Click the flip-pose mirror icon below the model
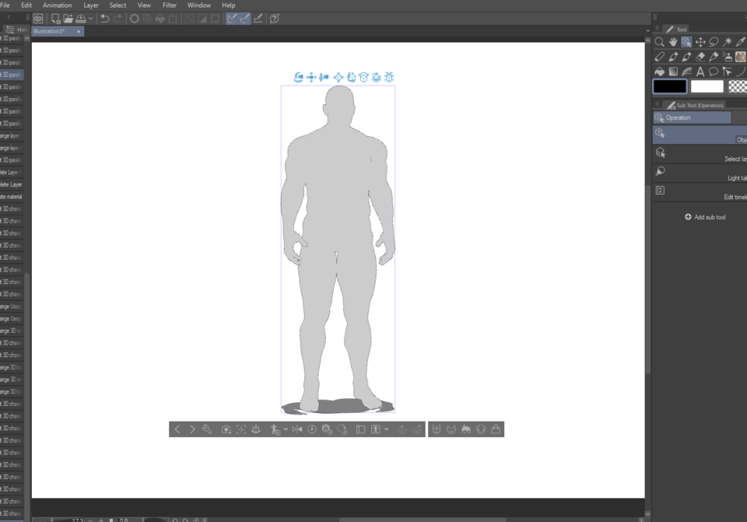The width and height of the screenshot is (747, 522). [x=296, y=429]
